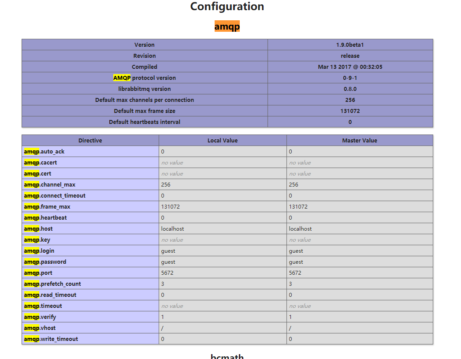Click local value 256 of amqp.channel_max

[x=166, y=185]
